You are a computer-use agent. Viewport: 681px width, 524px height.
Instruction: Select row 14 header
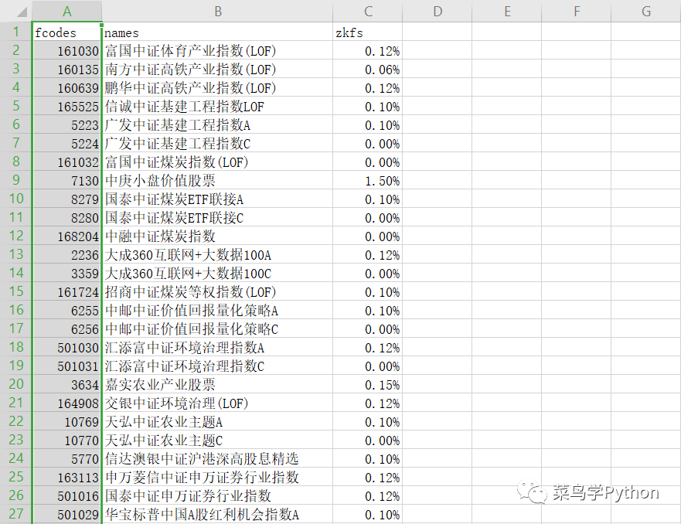(16, 273)
